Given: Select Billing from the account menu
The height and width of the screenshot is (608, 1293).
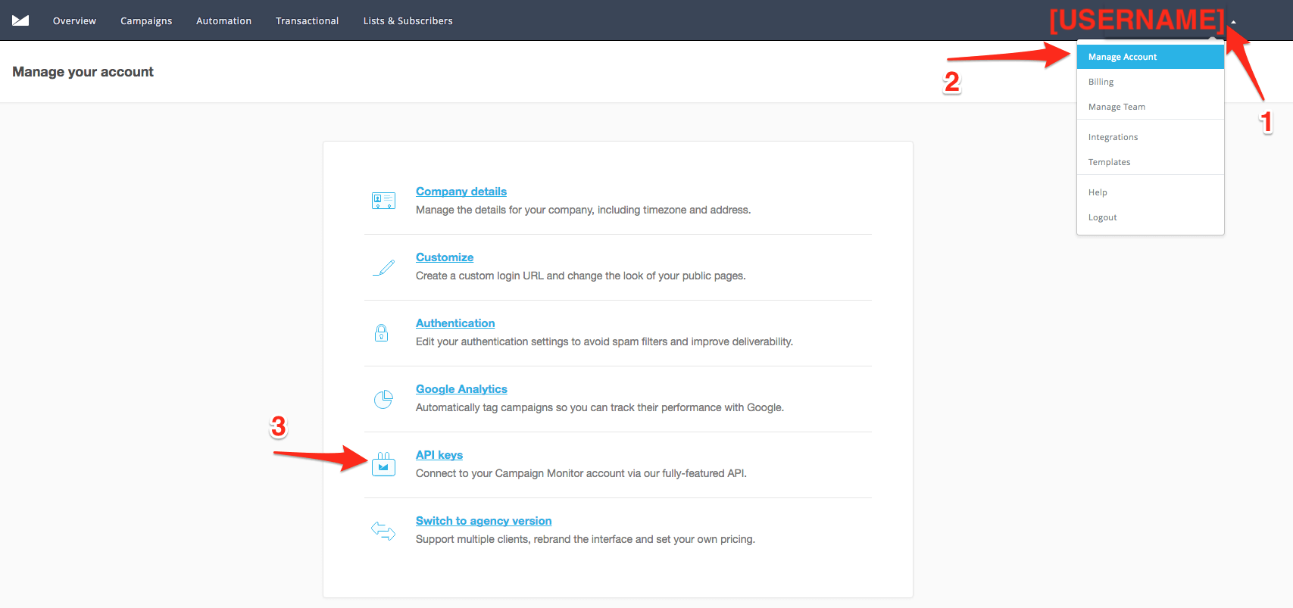Looking at the screenshot, I should point(1151,82).
